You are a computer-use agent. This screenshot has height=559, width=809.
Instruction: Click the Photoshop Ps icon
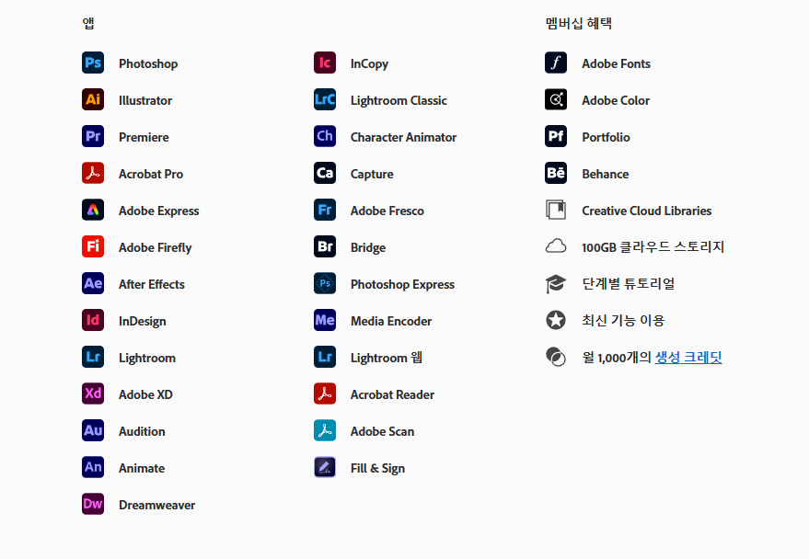(93, 63)
